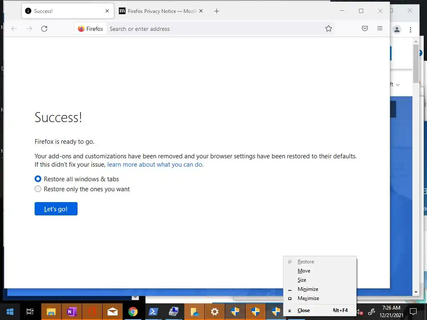Image resolution: width=427 pixels, height=320 pixels.
Task: Open the OneDrive folder icon on taskbar
Action: (x=194, y=312)
